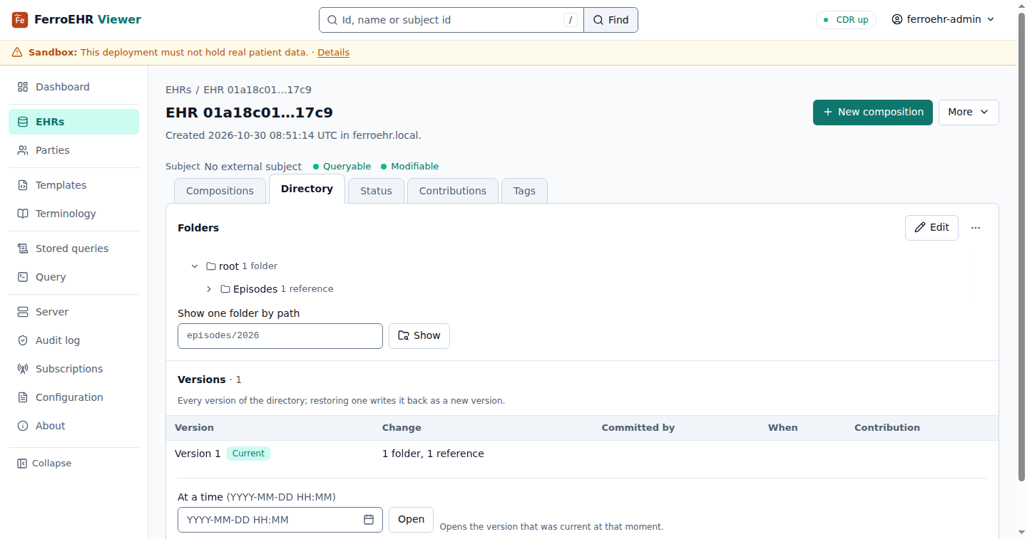Open the sandbox Details link
This screenshot has height=539, width=1027.
coord(333,53)
